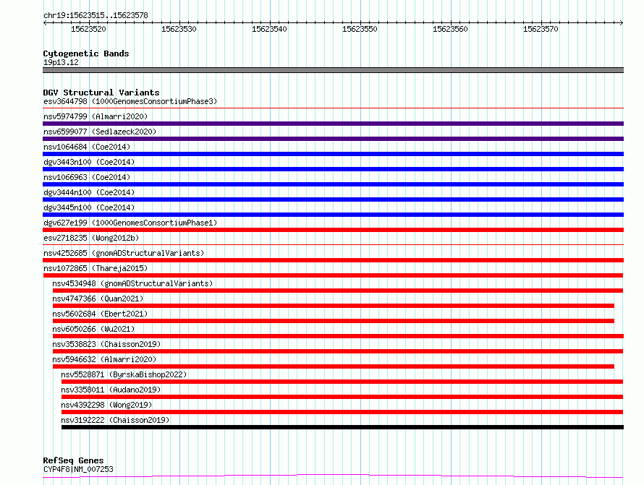Open nsv3538823 (Chaisson2019) variant entry
Image resolution: width=644 pixels, height=485 pixels.
click(x=106, y=344)
